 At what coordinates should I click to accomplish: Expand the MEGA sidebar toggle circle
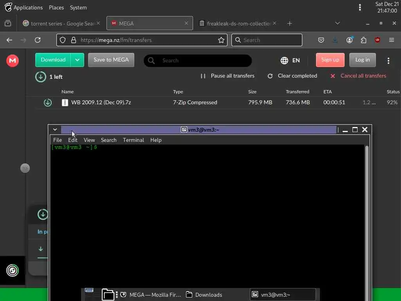[25, 168]
